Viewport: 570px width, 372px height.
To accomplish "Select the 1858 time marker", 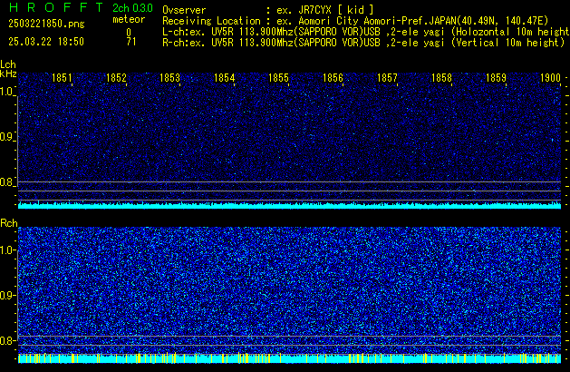I will tap(441, 78).
